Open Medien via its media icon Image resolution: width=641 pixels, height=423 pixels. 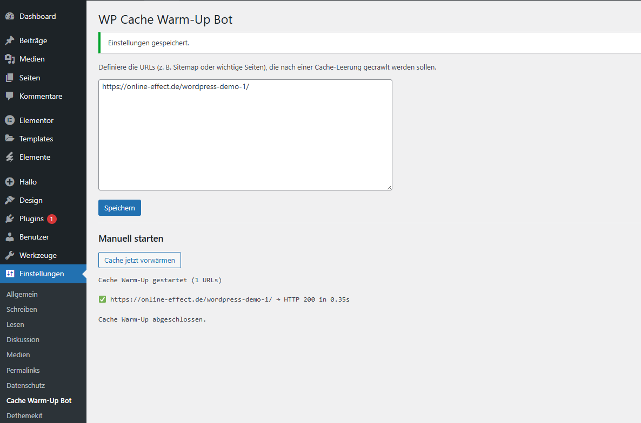coord(10,59)
